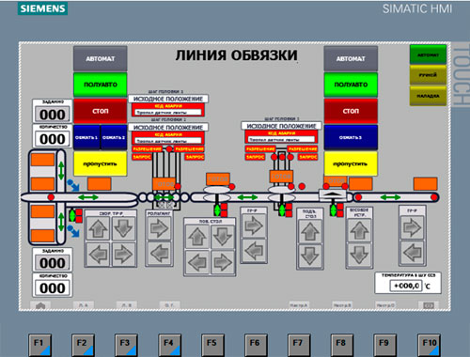This screenshot has width=470, height=357.
Task: Click the right arrow in the far-right ТР-Р group
Action: tap(412, 226)
